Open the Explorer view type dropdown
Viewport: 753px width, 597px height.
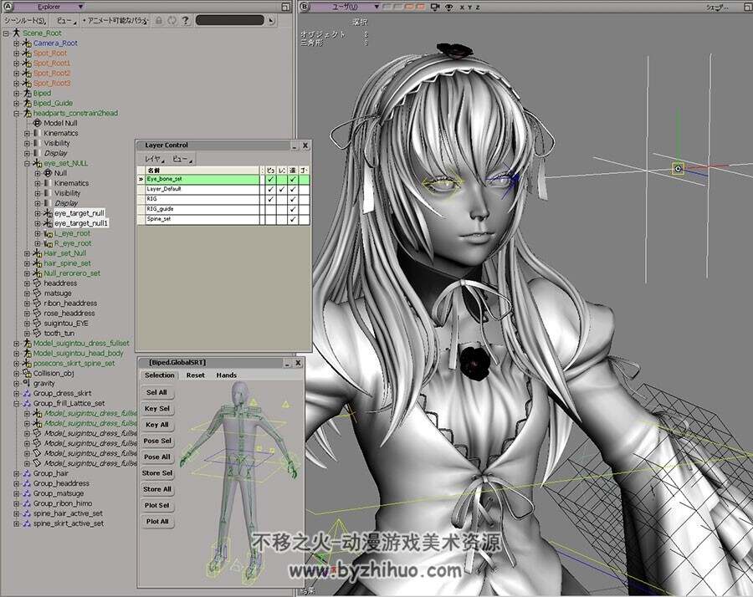tap(49, 7)
